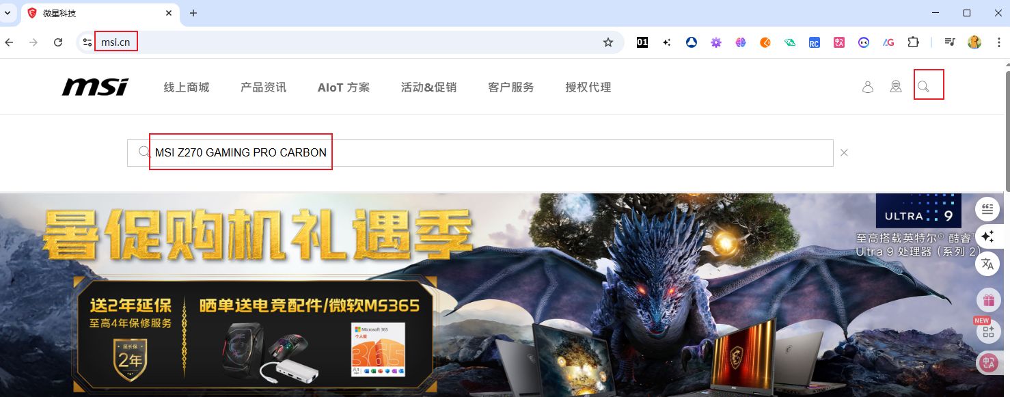Click the magnifier icon inside the search box
Viewport: 1010px width, 397px height.
pyautogui.click(x=144, y=152)
